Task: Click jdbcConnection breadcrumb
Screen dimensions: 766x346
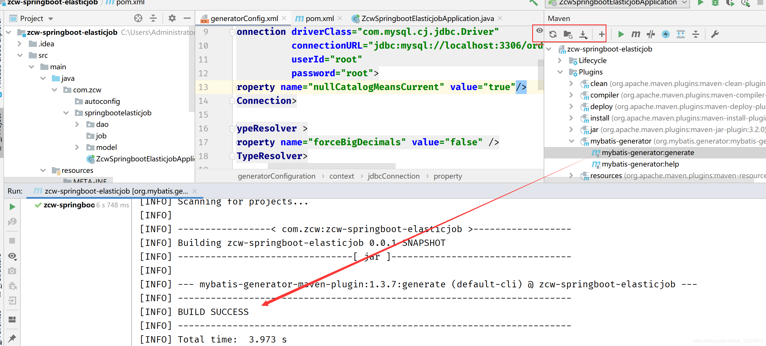Action: click(x=393, y=176)
